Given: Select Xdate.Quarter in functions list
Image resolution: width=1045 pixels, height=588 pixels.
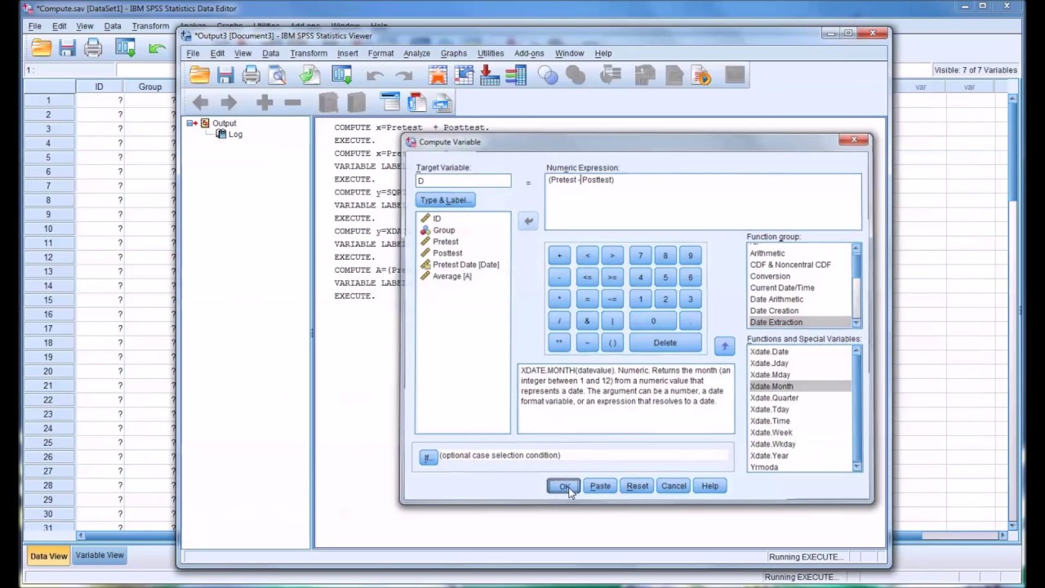Looking at the screenshot, I should click(x=774, y=398).
